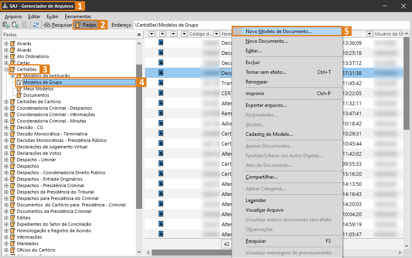
Task: Collapse the Certidões folder tree node
Action: 6,69
